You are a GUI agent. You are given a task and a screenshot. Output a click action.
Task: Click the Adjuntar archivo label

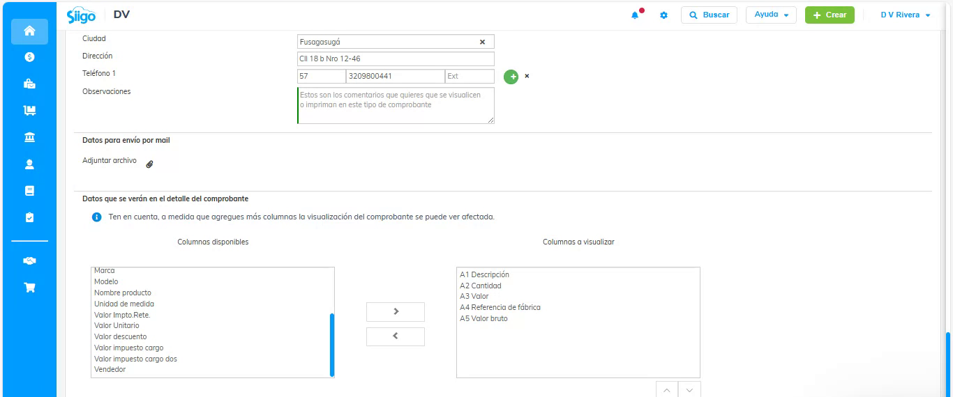pyautogui.click(x=110, y=160)
